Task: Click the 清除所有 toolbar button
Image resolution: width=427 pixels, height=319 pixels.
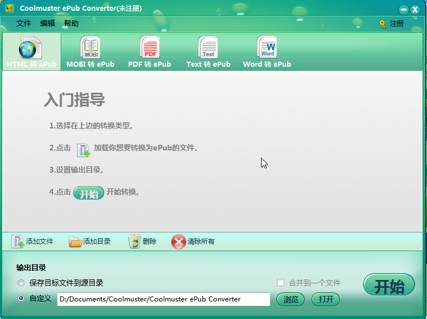Action: [193, 242]
